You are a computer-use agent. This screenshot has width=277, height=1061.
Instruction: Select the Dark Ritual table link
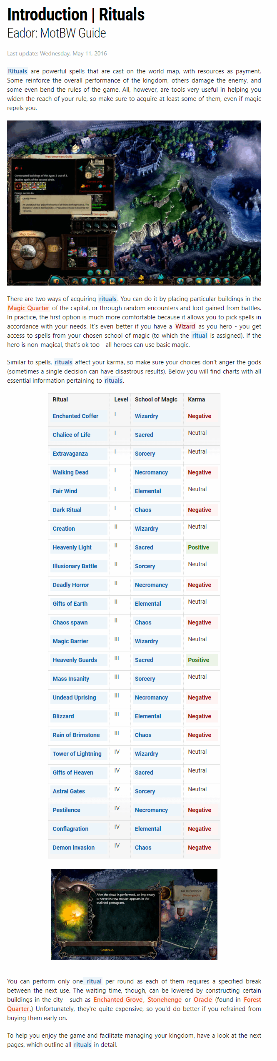click(x=67, y=510)
